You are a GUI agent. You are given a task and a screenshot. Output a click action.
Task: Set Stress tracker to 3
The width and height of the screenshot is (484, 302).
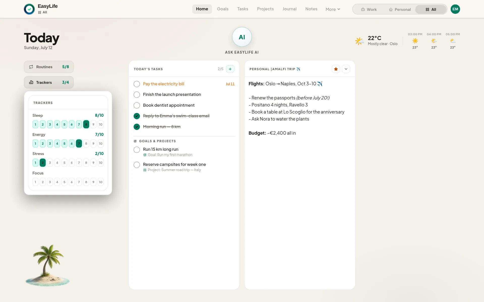50,163
